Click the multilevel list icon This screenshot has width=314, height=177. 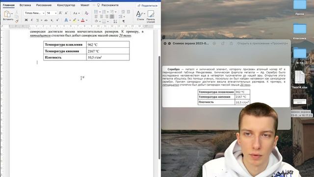coord(112,12)
